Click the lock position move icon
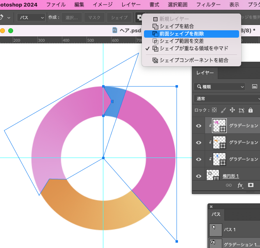This screenshot has width=260, height=248. (232, 110)
